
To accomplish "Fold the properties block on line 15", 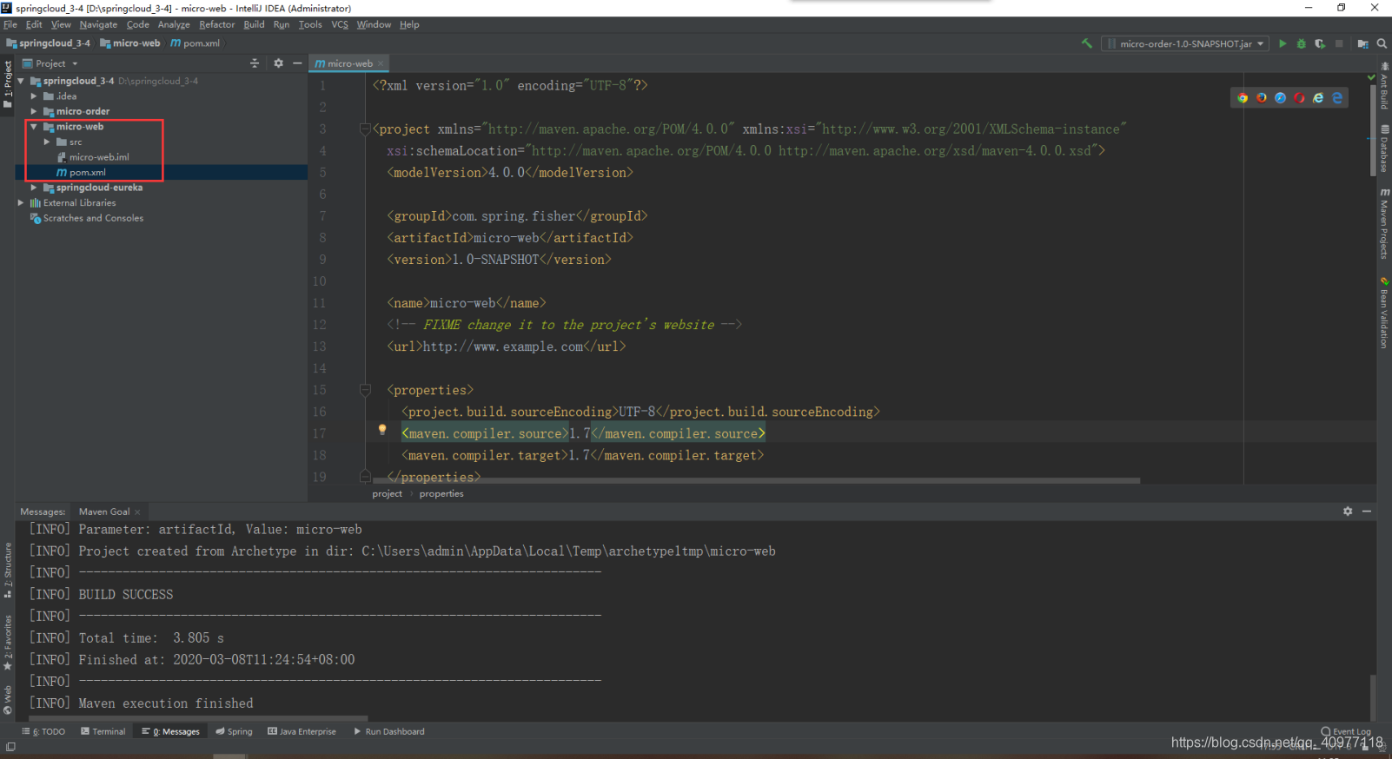I will 365,390.
